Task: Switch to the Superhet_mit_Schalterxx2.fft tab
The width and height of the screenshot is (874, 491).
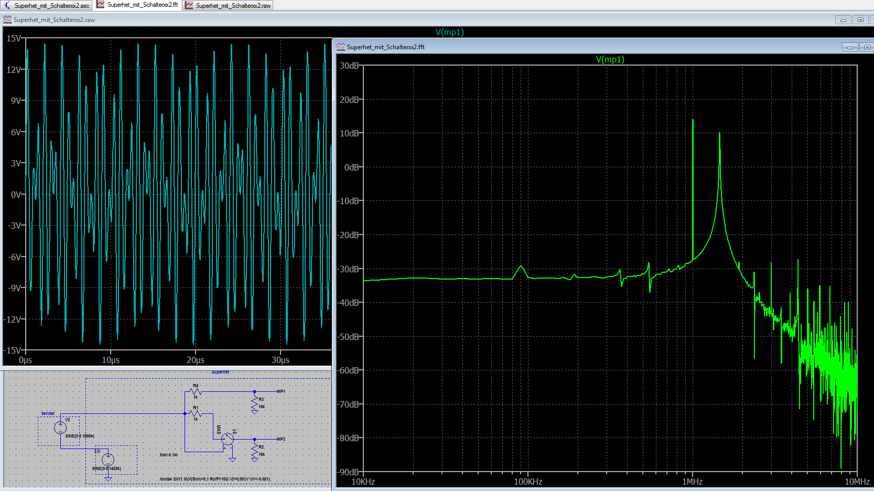Action: point(137,5)
